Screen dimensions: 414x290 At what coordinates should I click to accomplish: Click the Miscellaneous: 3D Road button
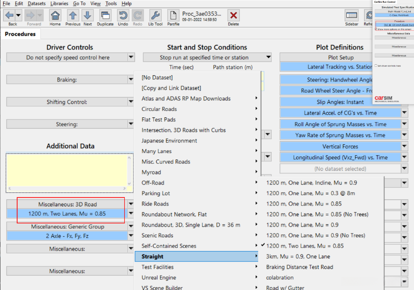coord(68,204)
